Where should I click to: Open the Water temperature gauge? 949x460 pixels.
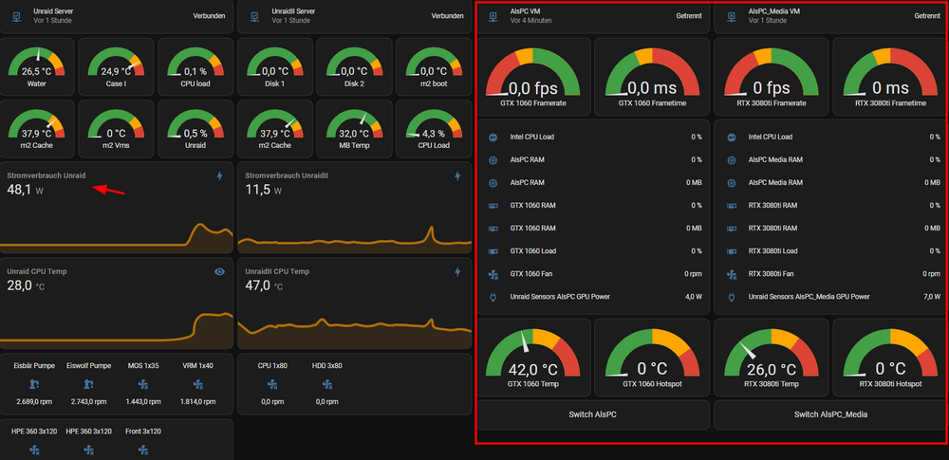click(x=37, y=66)
